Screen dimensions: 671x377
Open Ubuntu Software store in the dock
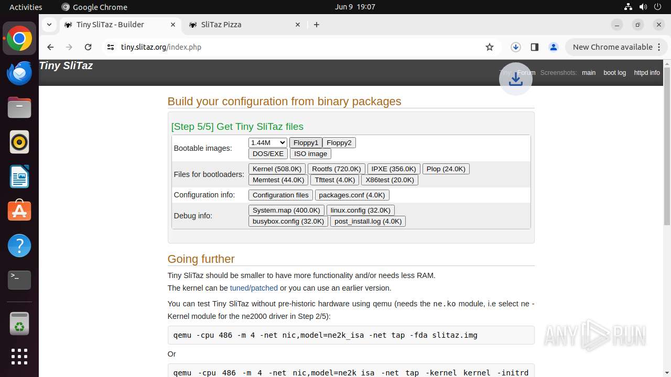pos(19,211)
